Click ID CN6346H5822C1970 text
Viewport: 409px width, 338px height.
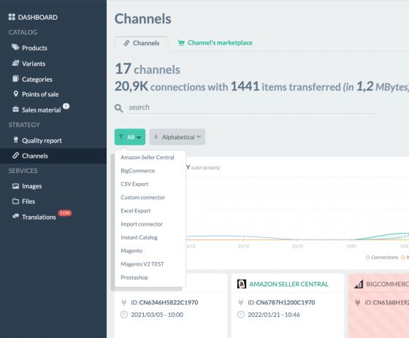point(164,302)
